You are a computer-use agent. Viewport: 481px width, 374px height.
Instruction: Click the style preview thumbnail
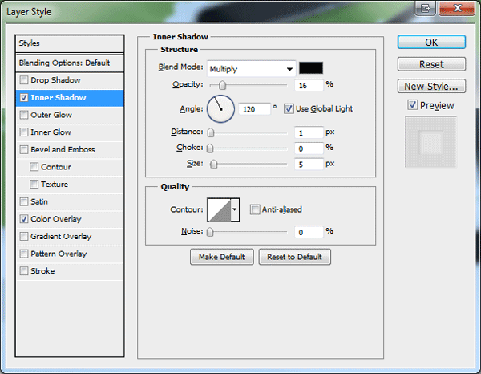(x=431, y=142)
